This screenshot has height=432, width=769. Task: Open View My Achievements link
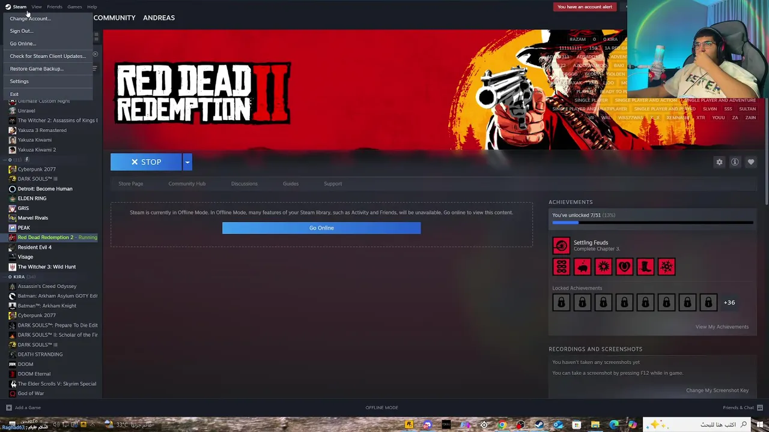click(722, 327)
